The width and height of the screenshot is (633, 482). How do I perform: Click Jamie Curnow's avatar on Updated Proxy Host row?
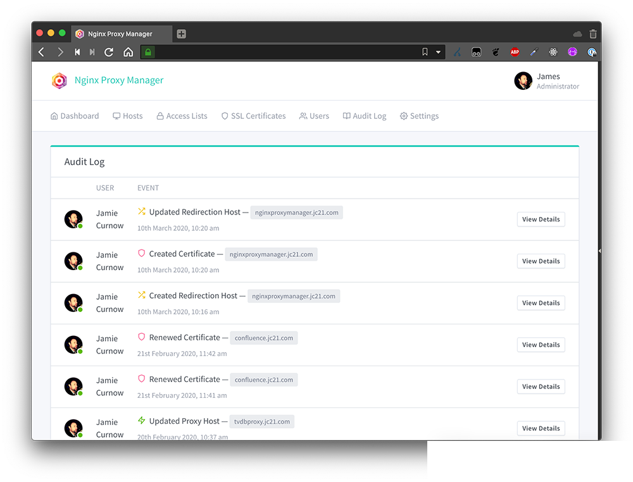pyautogui.click(x=73, y=428)
